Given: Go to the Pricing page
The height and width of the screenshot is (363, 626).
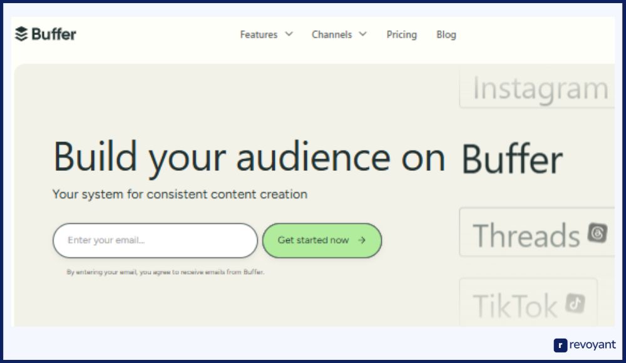Looking at the screenshot, I should pyautogui.click(x=401, y=35).
